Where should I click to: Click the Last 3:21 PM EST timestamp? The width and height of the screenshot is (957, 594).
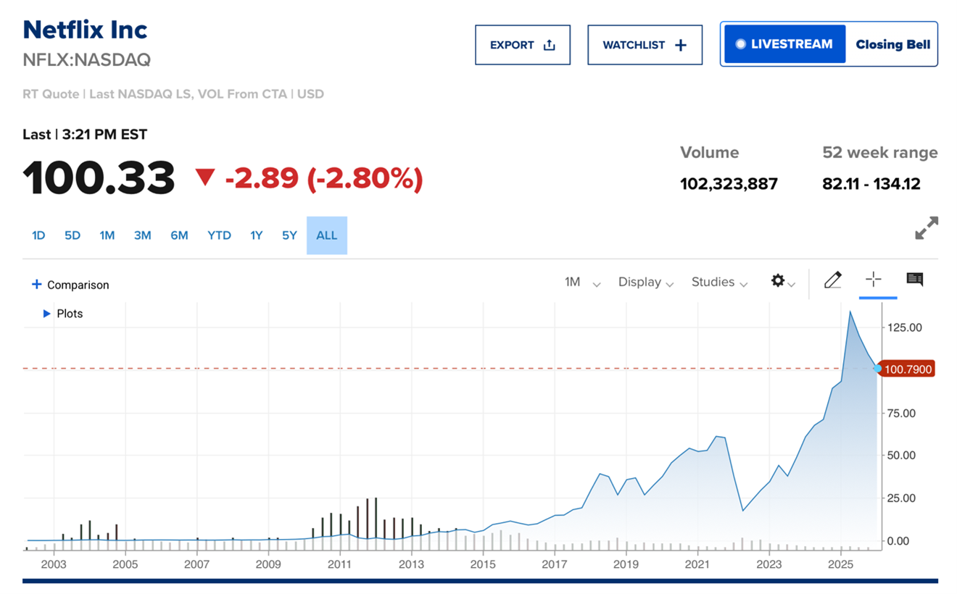coord(85,135)
